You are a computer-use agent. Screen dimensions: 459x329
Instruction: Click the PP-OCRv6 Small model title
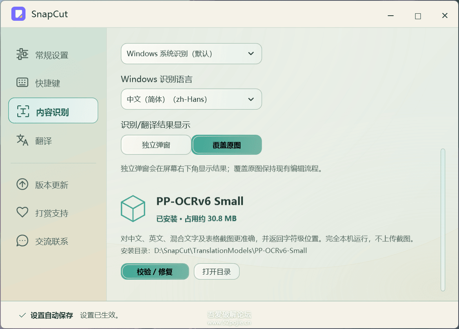[x=200, y=201]
